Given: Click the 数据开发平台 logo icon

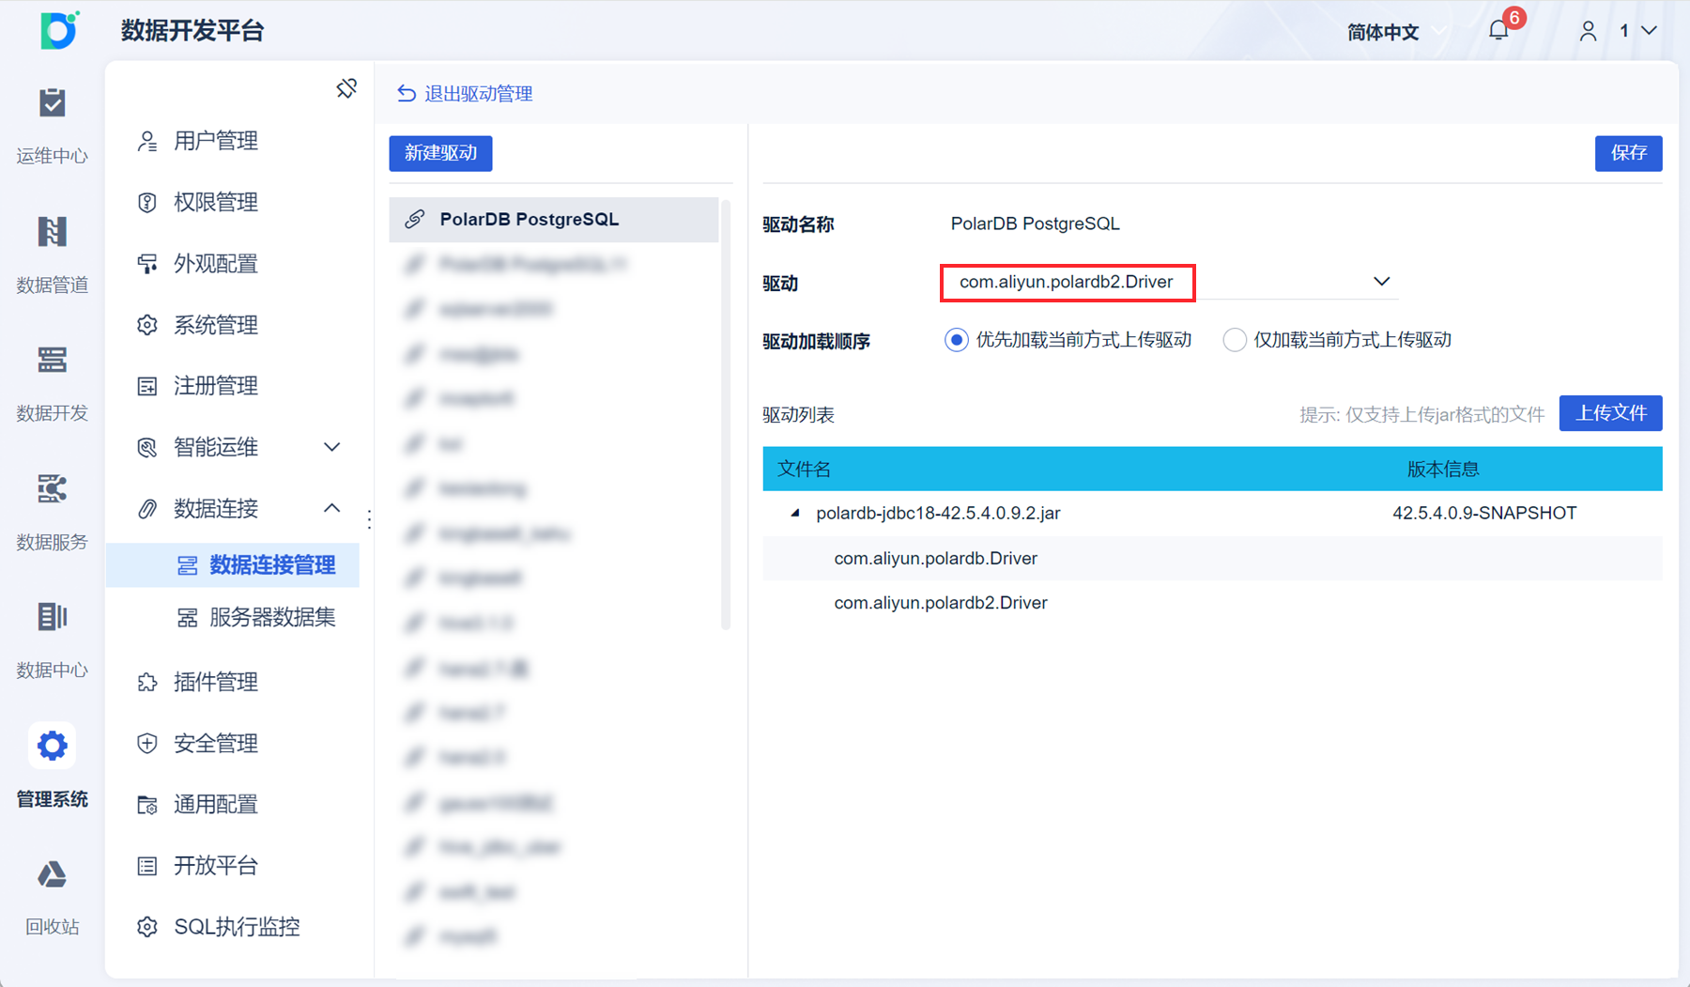Looking at the screenshot, I should 59,30.
